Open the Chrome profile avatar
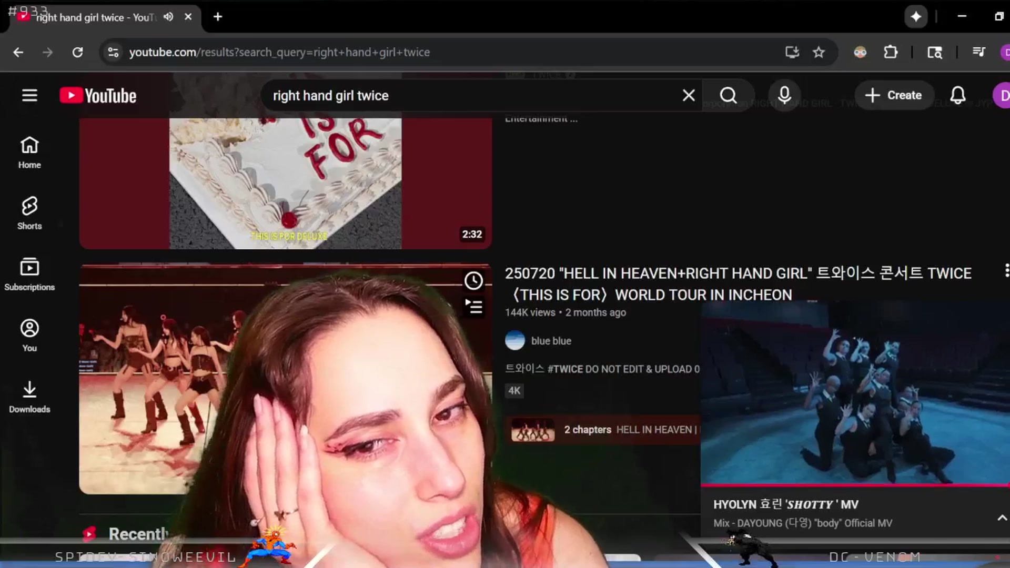The image size is (1010, 568). point(1005,52)
